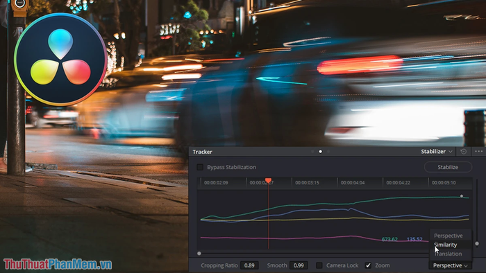Click the Stabilize button
This screenshot has width=486, height=273.
448,167
